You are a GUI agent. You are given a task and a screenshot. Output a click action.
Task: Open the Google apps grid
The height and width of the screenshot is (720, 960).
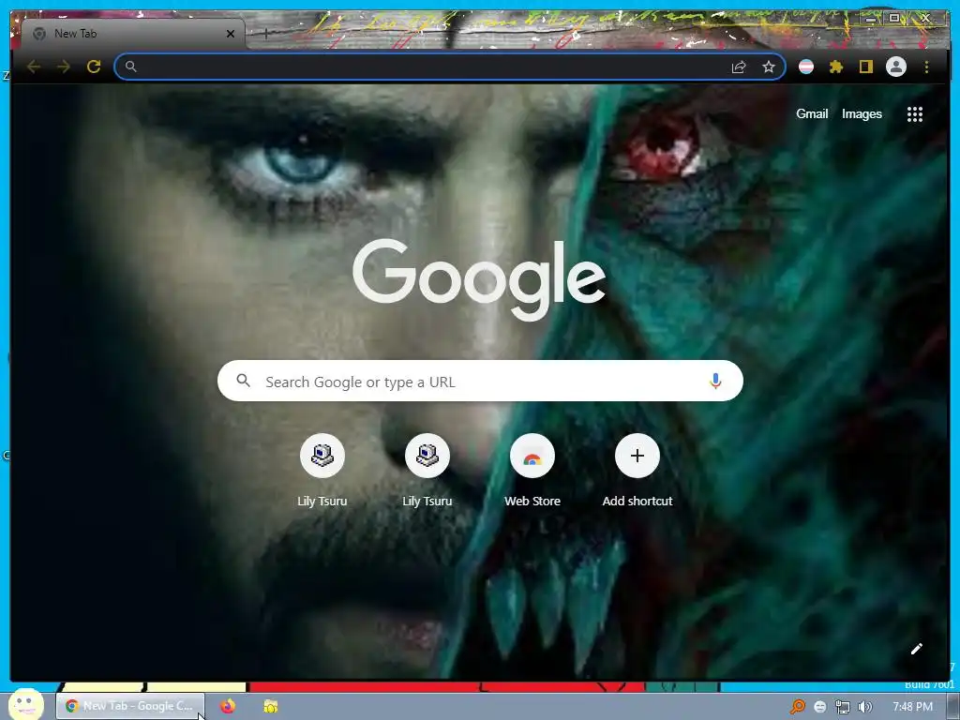coord(915,113)
